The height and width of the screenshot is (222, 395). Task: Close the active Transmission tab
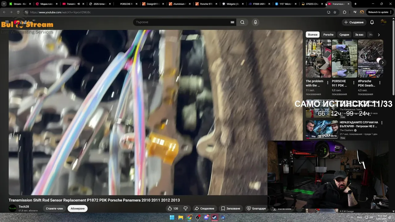click(348, 4)
